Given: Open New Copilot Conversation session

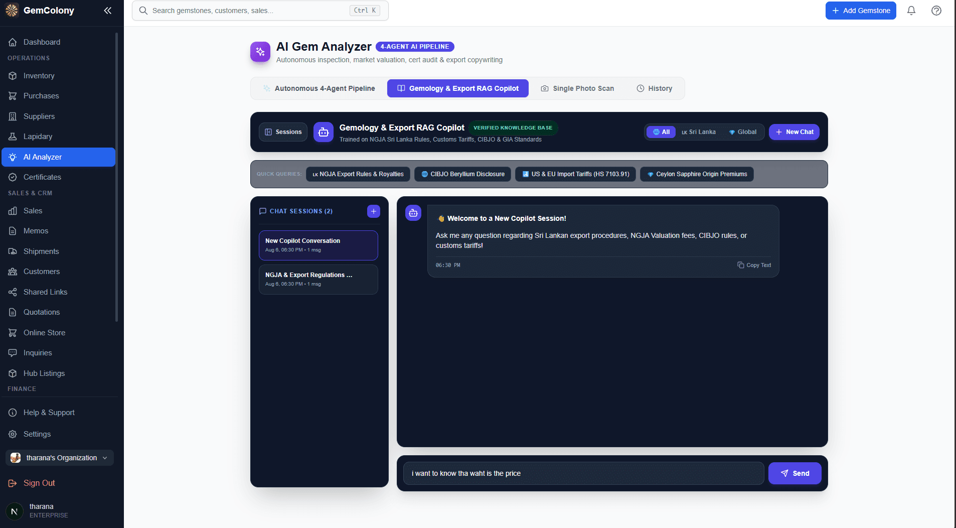Looking at the screenshot, I should click(x=318, y=245).
